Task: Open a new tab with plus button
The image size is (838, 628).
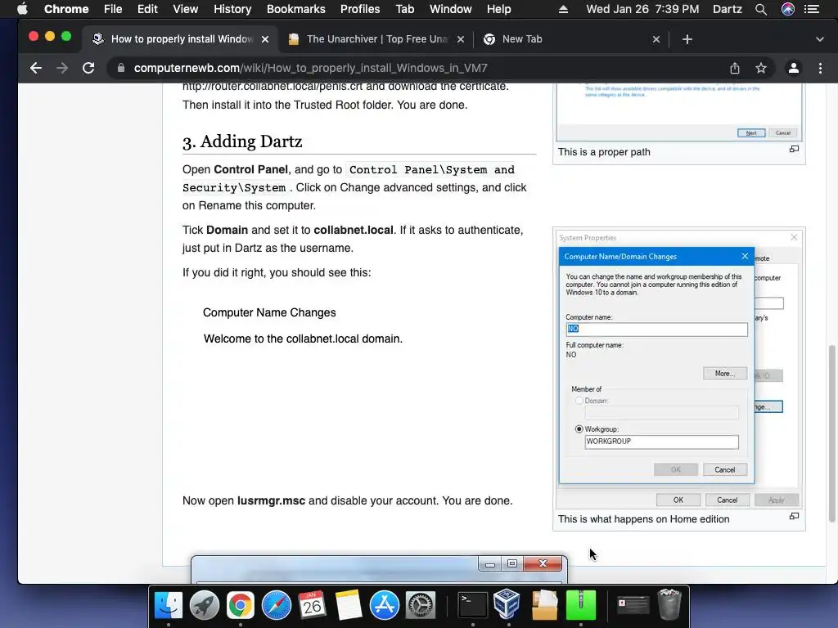Action: pos(687,39)
